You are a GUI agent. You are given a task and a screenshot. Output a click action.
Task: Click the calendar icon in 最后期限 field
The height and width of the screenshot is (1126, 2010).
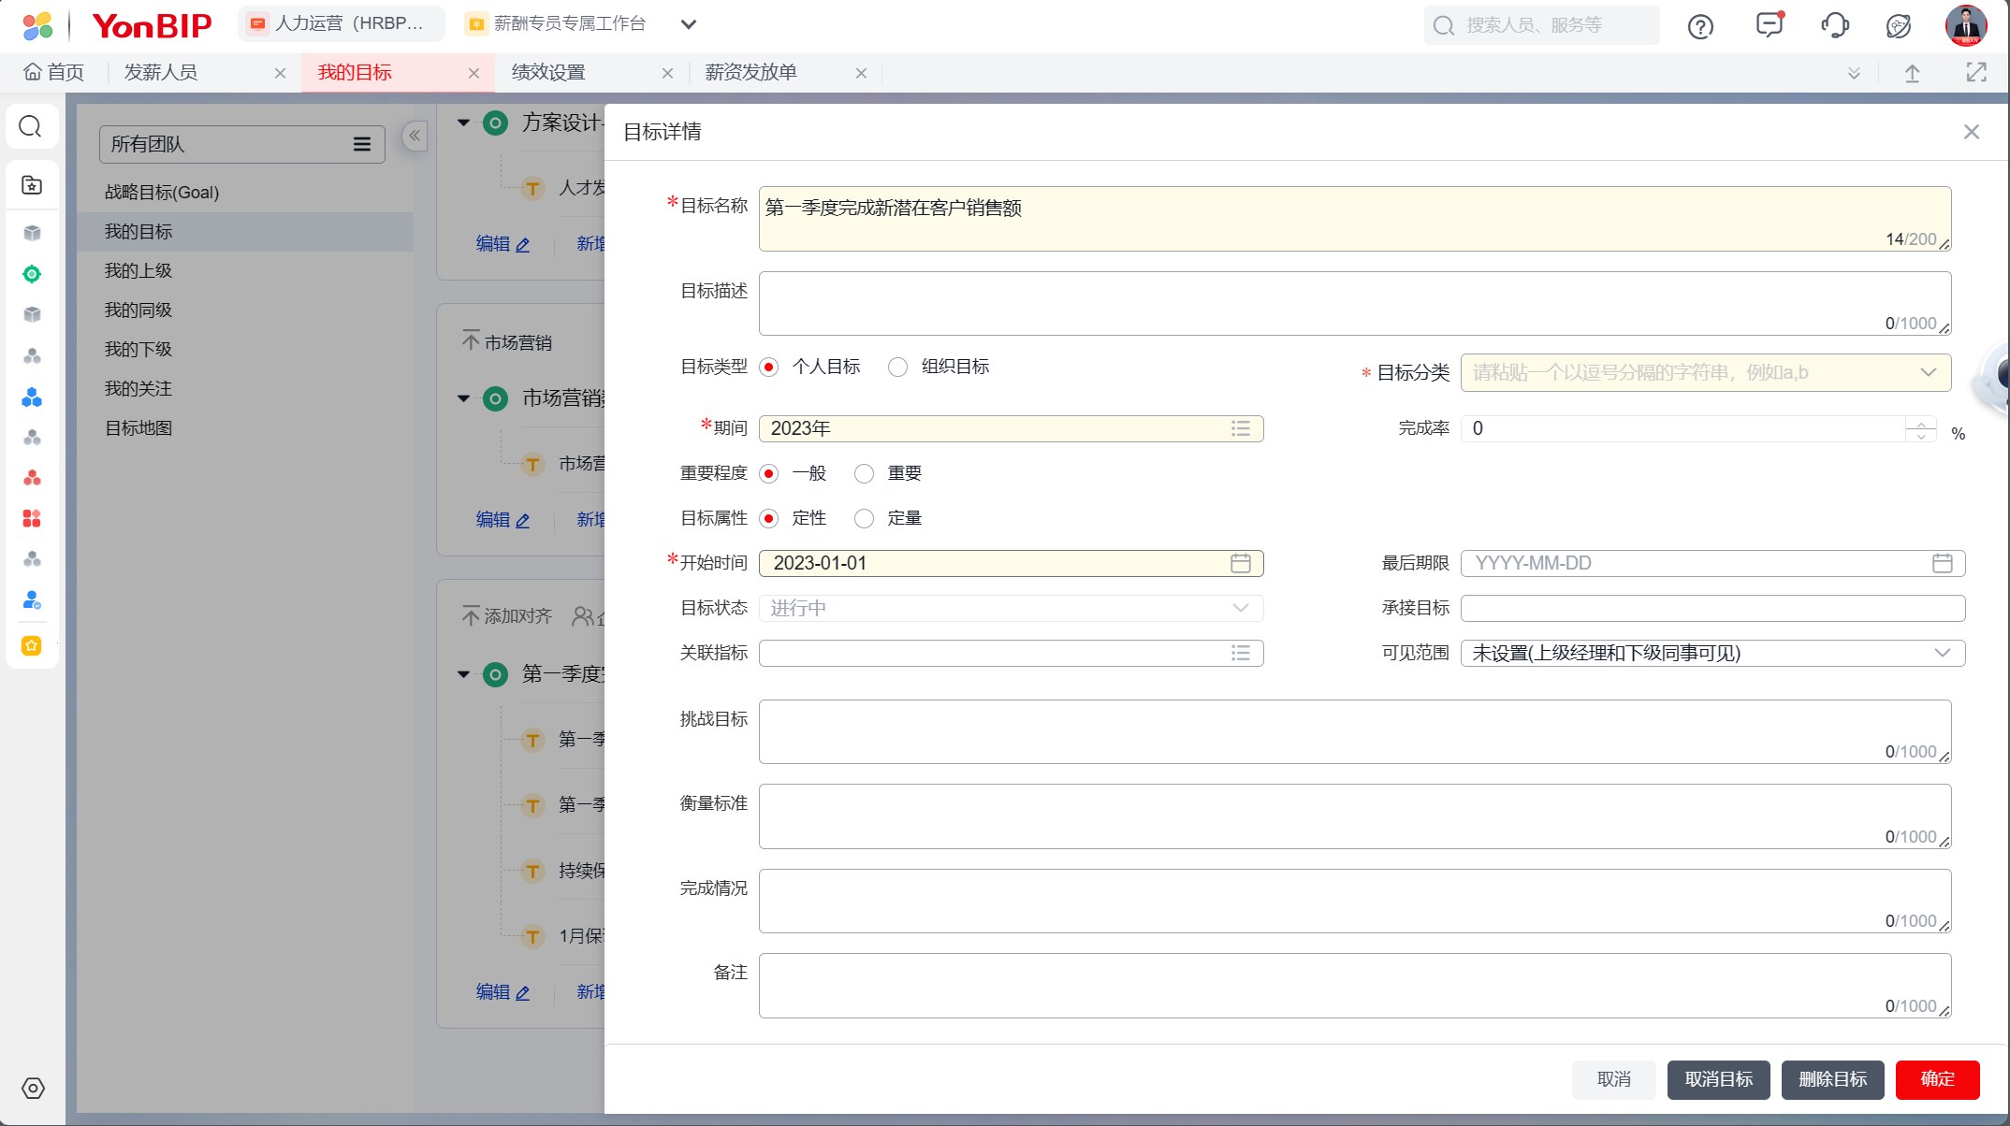(1943, 563)
